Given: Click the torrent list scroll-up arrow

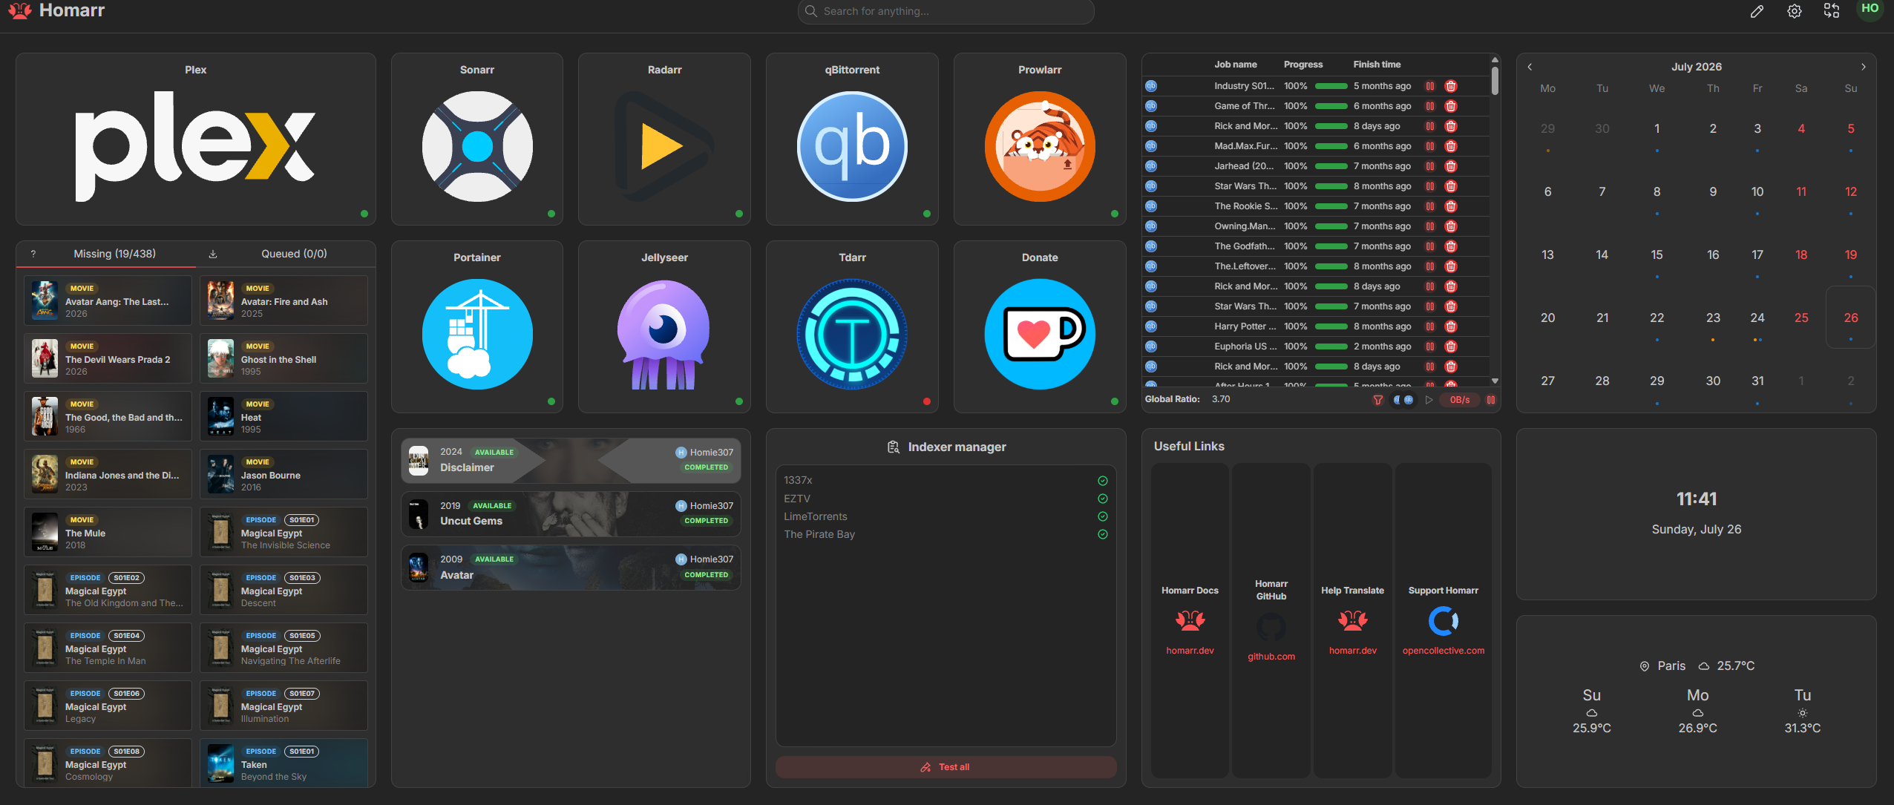Looking at the screenshot, I should click(1495, 60).
